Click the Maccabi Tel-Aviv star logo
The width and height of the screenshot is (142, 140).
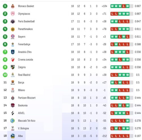tap(13, 121)
